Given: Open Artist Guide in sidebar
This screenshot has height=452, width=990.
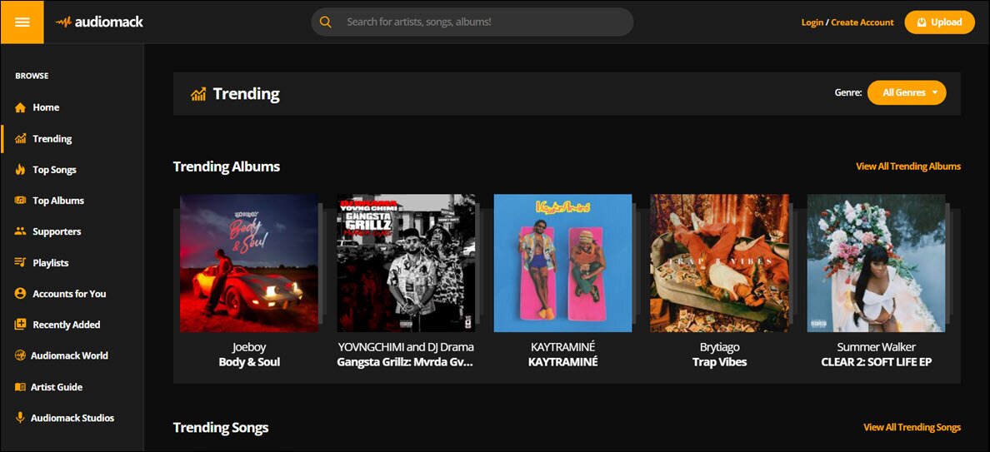Looking at the screenshot, I should click(57, 387).
